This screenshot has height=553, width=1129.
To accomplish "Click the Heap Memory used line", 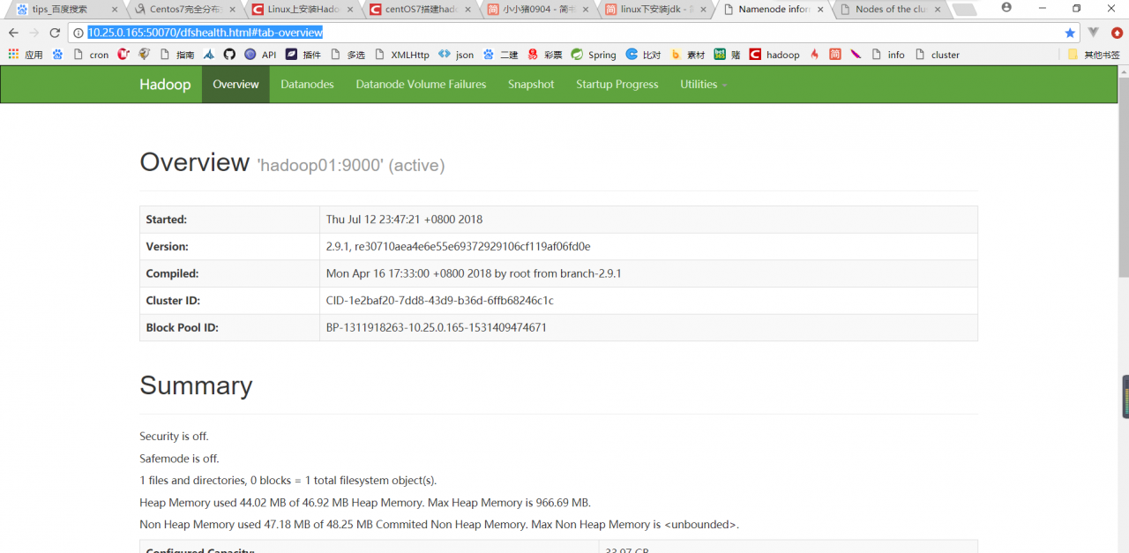I will [365, 503].
